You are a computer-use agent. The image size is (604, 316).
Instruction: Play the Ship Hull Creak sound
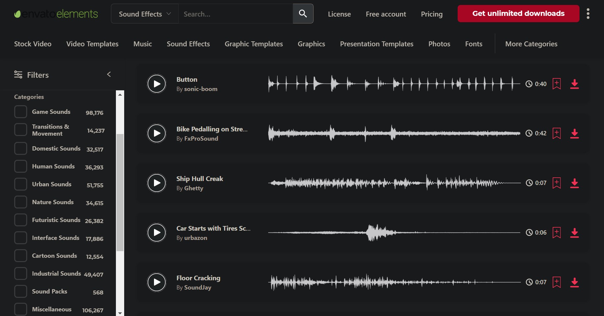click(x=157, y=183)
